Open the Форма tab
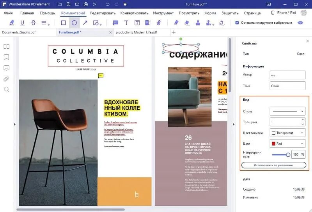This screenshot has height=212, width=312. click(210, 13)
